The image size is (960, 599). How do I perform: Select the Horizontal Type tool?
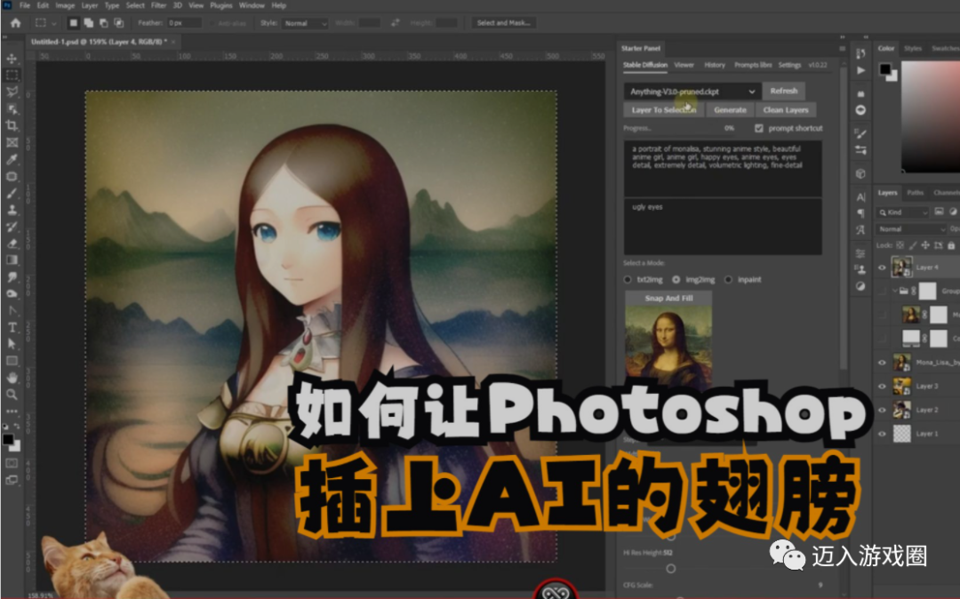point(12,327)
